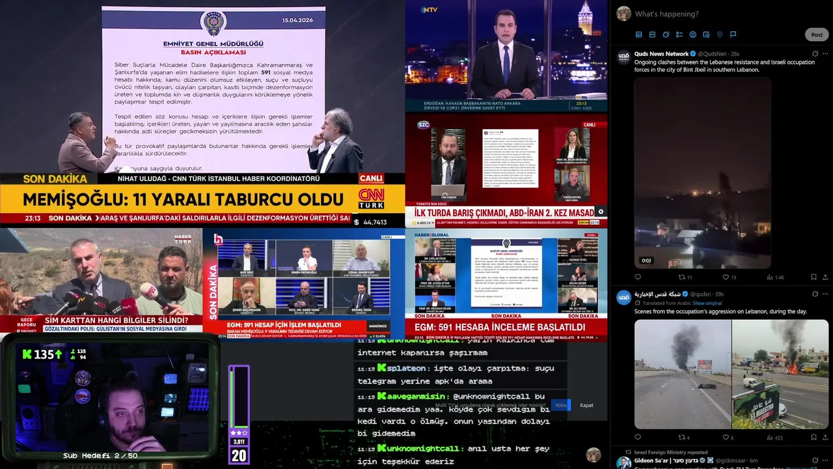Open the schedule post icon in composer

(x=706, y=35)
